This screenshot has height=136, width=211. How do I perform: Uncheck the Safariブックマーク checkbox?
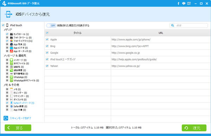click(7, 103)
